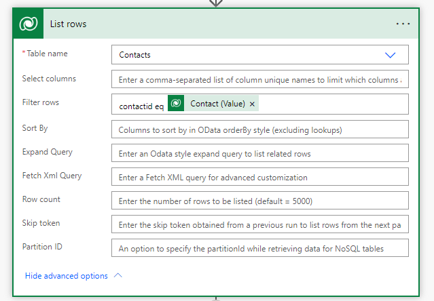Screen dimensions: 434x301
Task: Click the connector arrow above List rows
Action: [216, 3]
